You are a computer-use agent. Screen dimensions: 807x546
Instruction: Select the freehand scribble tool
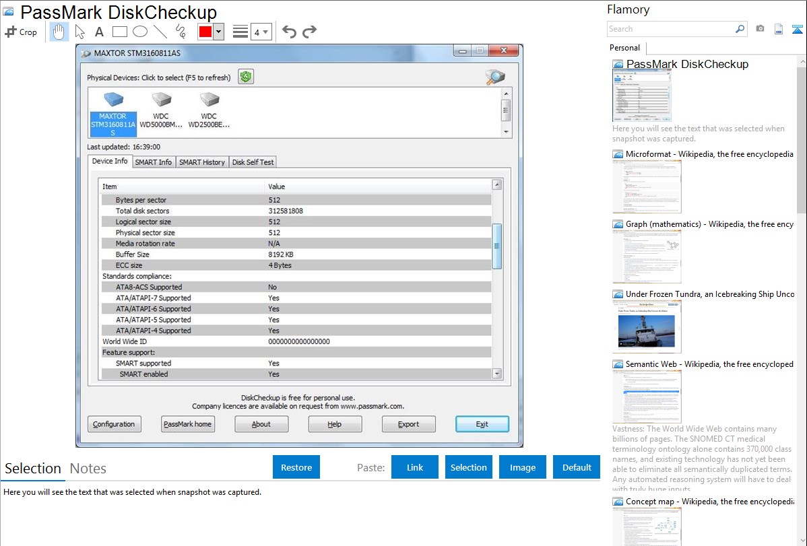click(x=181, y=32)
